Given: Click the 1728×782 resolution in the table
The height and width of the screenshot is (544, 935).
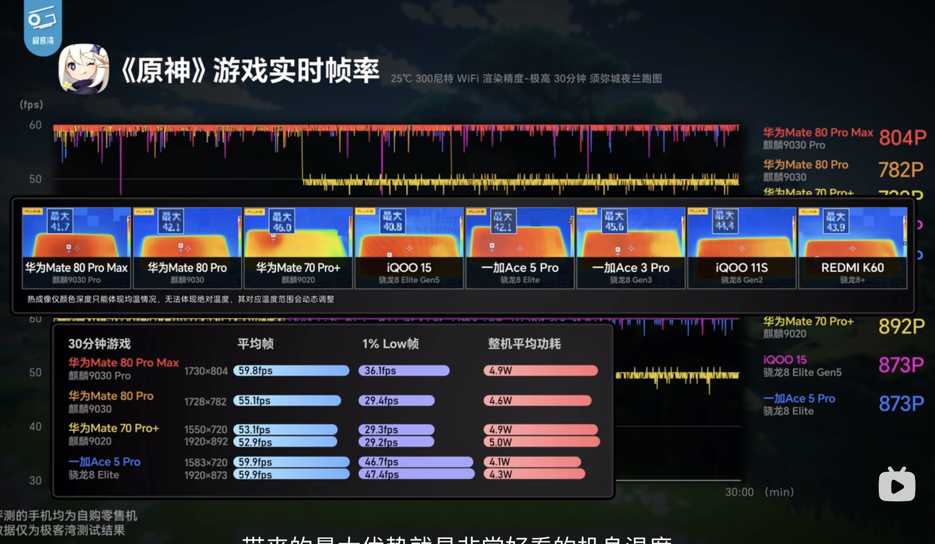Looking at the screenshot, I should point(206,401).
